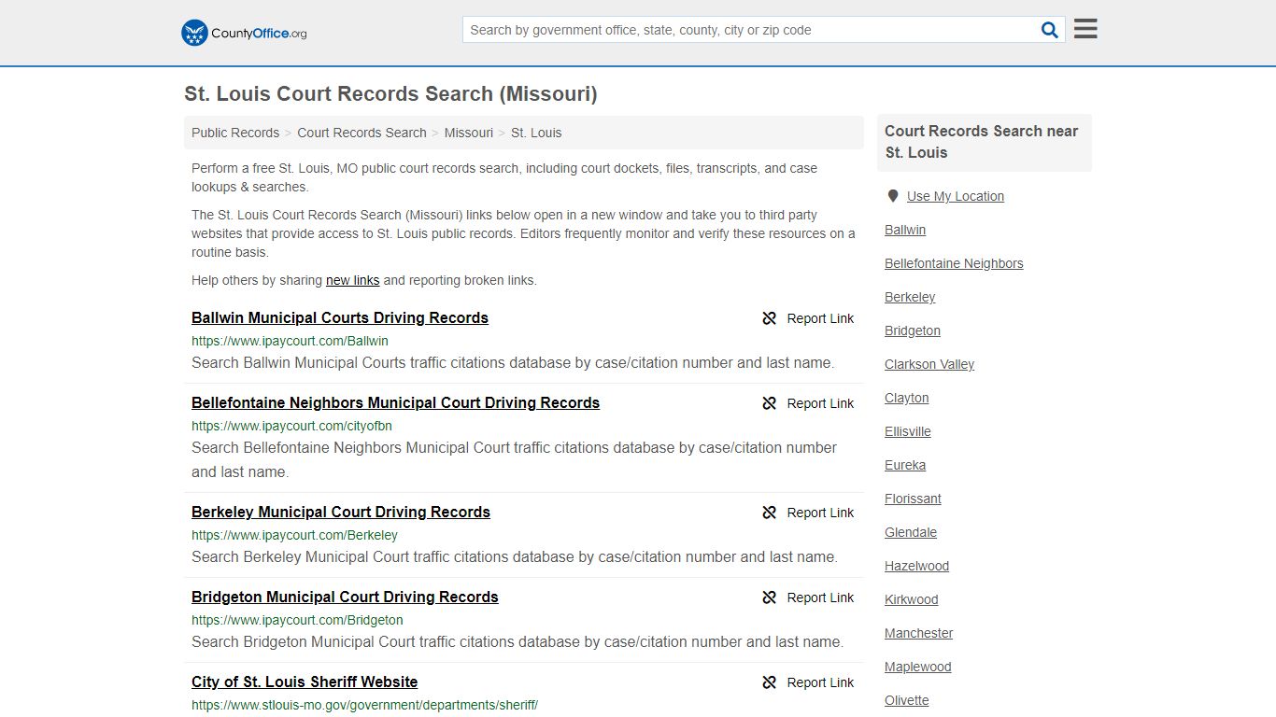Open Bridgeton Municipal Court Driving Records
Screen dimensions: 1276x717
tap(345, 597)
